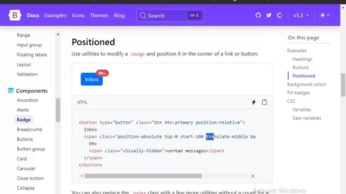This screenshot has width=346, height=194.
Task: Select Badge in sidebar
Action: pyautogui.click(x=24, y=120)
